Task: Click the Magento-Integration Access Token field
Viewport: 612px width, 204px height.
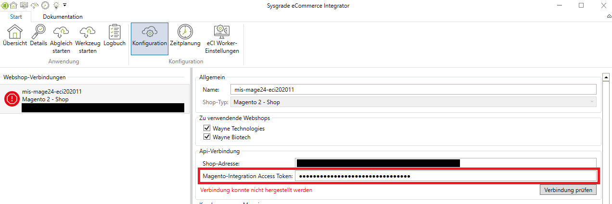Action: (x=446, y=176)
